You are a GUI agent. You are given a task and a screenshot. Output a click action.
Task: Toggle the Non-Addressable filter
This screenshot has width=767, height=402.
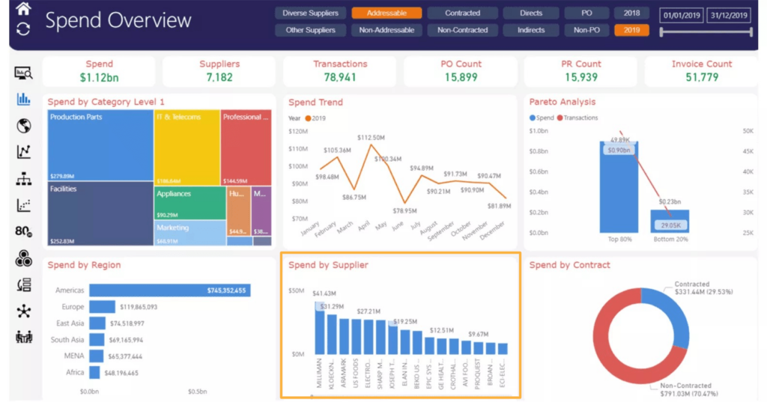386,30
